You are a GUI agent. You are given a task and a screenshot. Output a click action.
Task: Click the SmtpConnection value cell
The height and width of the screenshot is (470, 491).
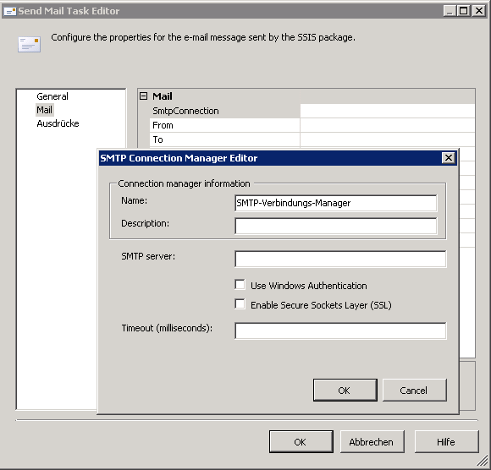(x=388, y=111)
